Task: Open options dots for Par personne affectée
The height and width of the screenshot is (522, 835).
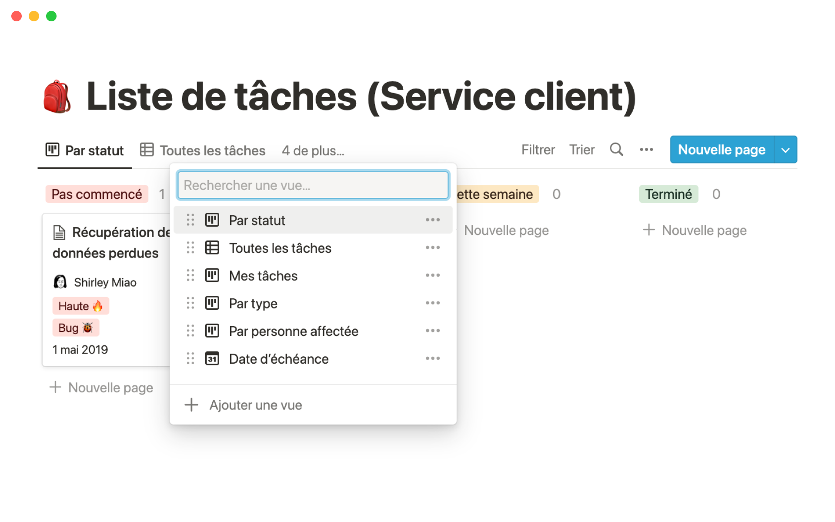Action: [x=432, y=331]
